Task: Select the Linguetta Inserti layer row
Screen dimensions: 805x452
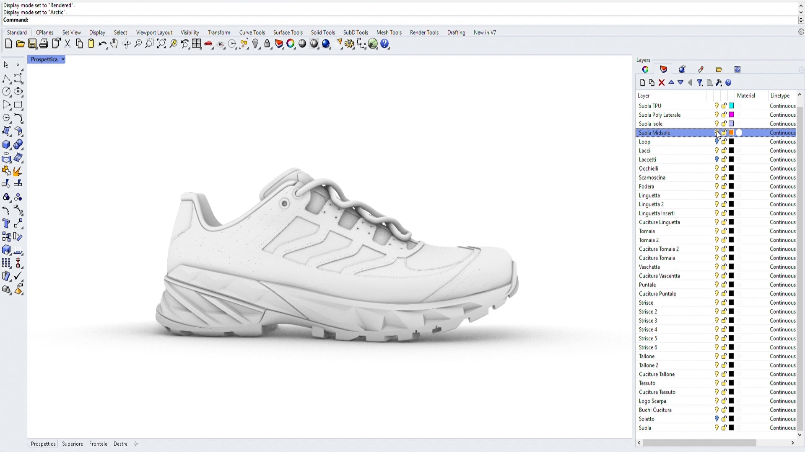Action: pyautogui.click(x=657, y=213)
